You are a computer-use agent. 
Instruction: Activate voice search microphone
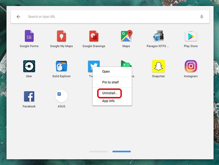click(202, 17)
